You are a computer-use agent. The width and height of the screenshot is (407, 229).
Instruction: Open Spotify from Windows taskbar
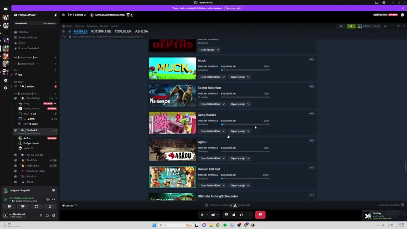coord(225,225)
